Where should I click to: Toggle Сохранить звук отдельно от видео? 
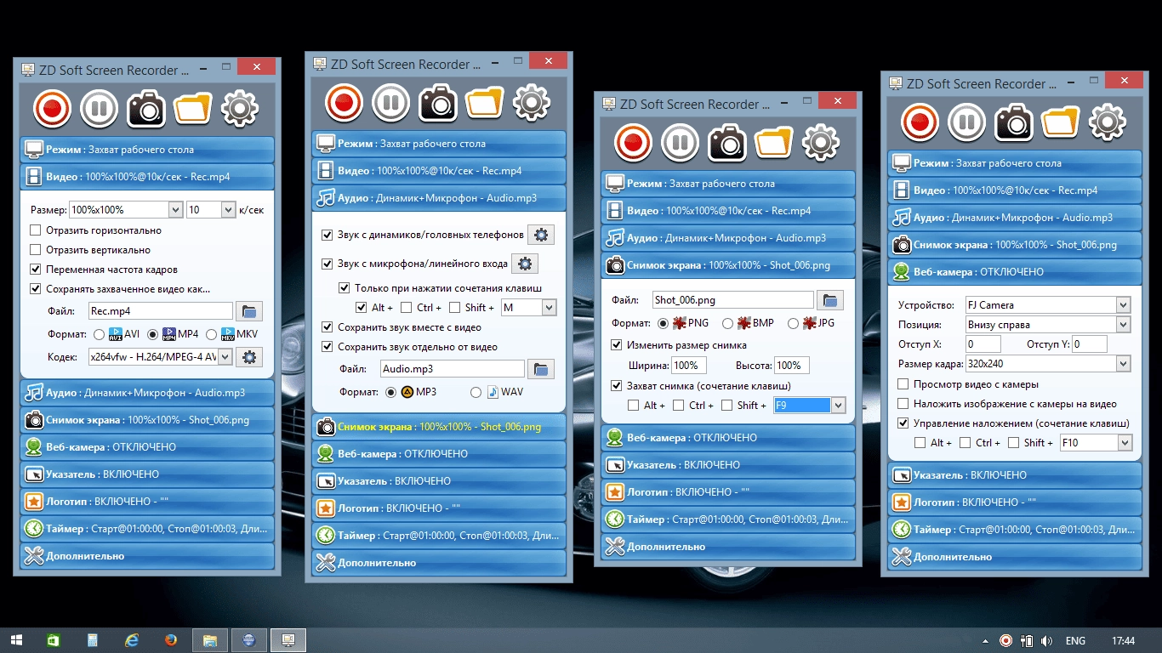pos(327,347)
